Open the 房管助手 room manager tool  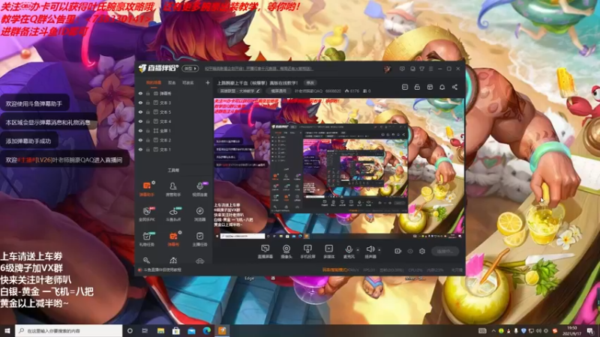173,189
